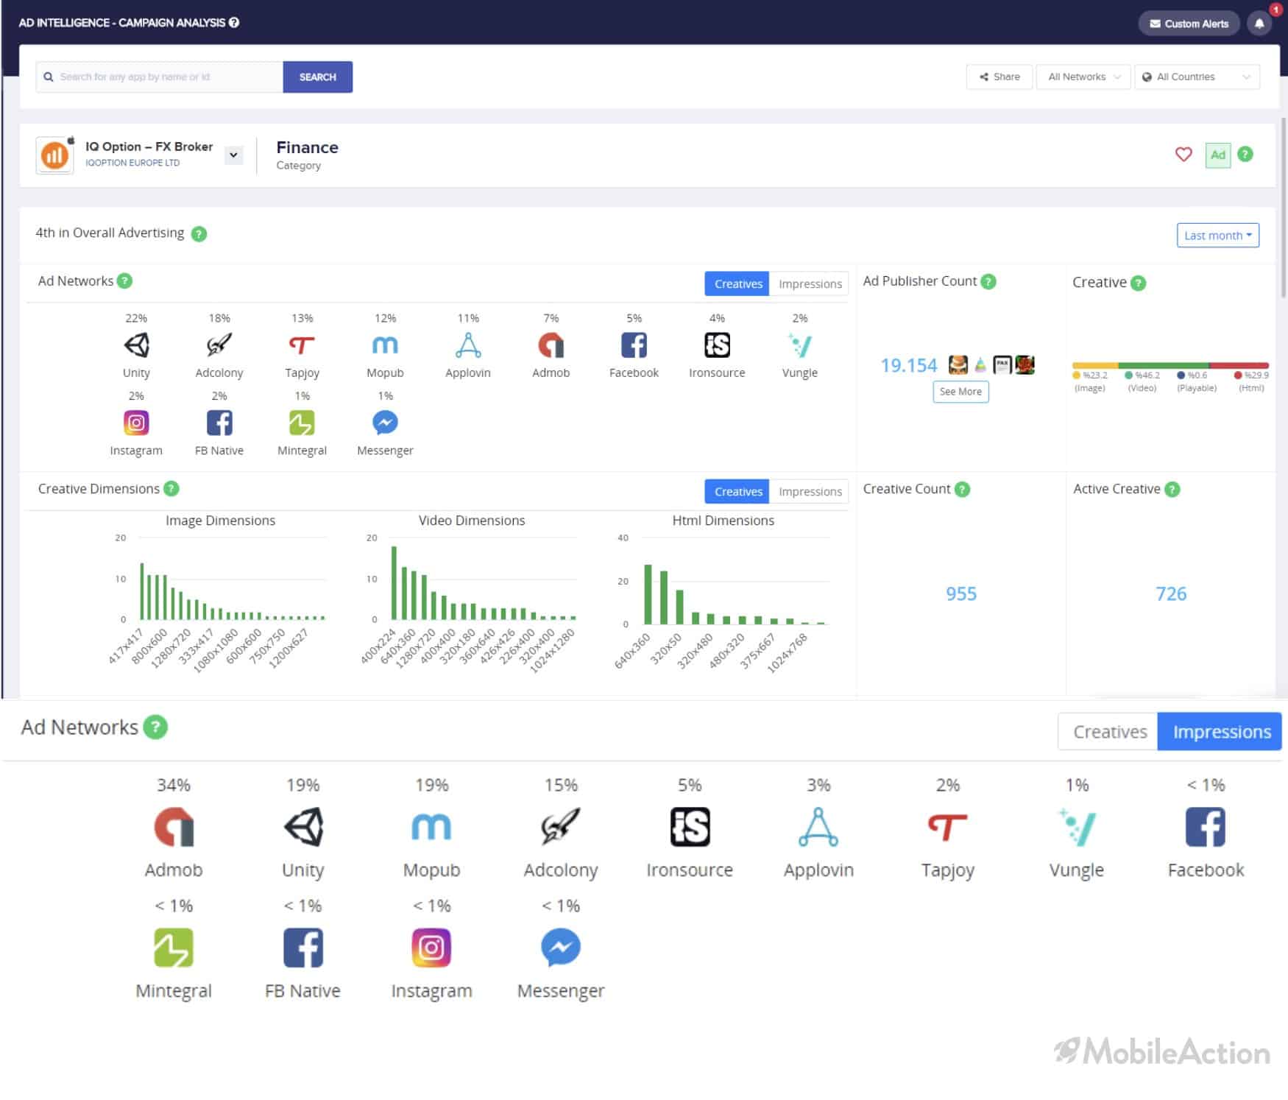The image size is (1288, 1100).
Task: Open the Last month period dropdown
Action: (x=1217, y=236)
